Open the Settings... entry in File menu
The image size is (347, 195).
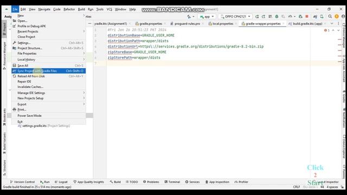pyautogui.click(x=48, y=43)
